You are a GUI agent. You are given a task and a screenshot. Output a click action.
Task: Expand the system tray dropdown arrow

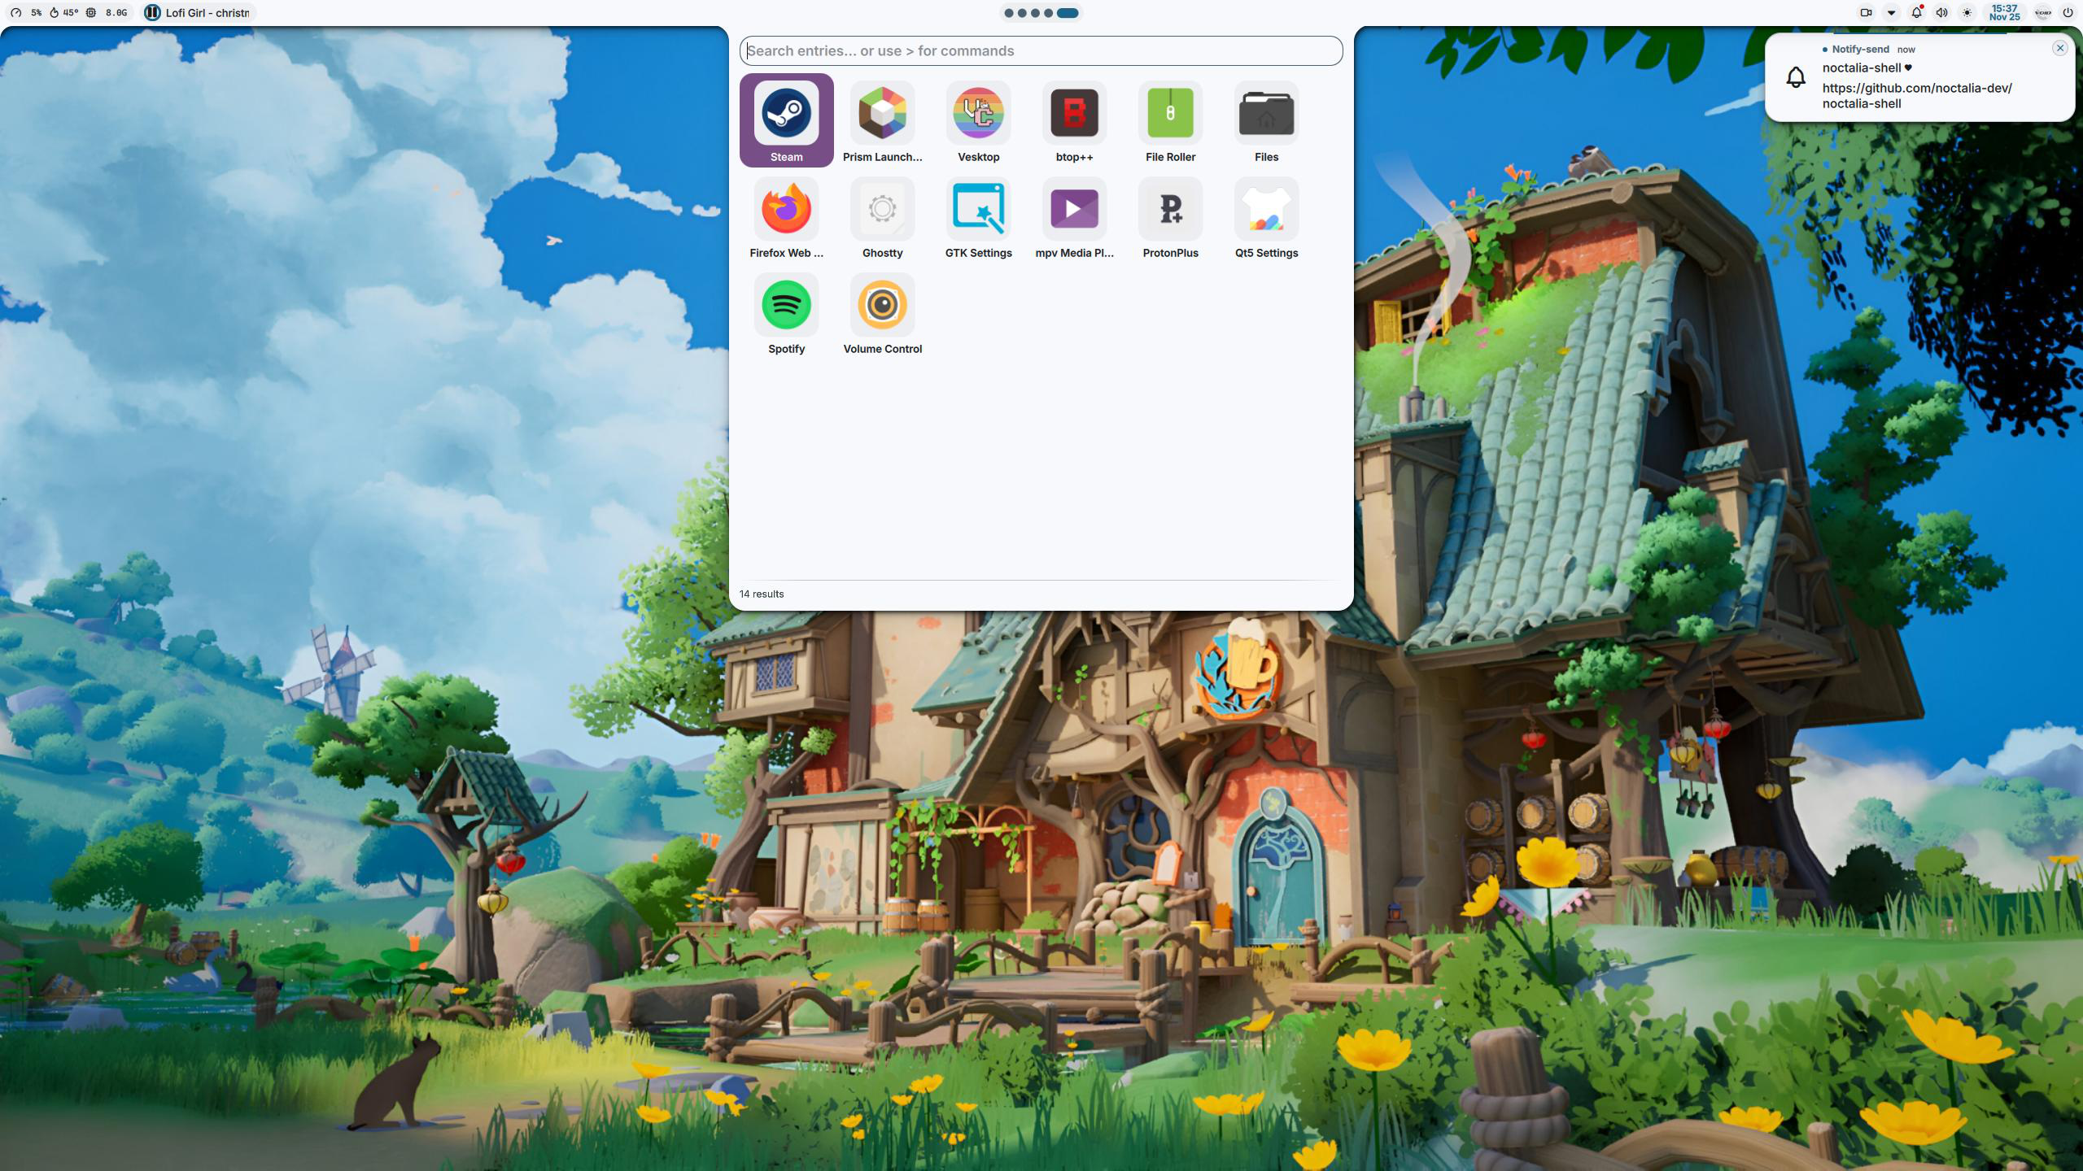tap(1891, 13)
